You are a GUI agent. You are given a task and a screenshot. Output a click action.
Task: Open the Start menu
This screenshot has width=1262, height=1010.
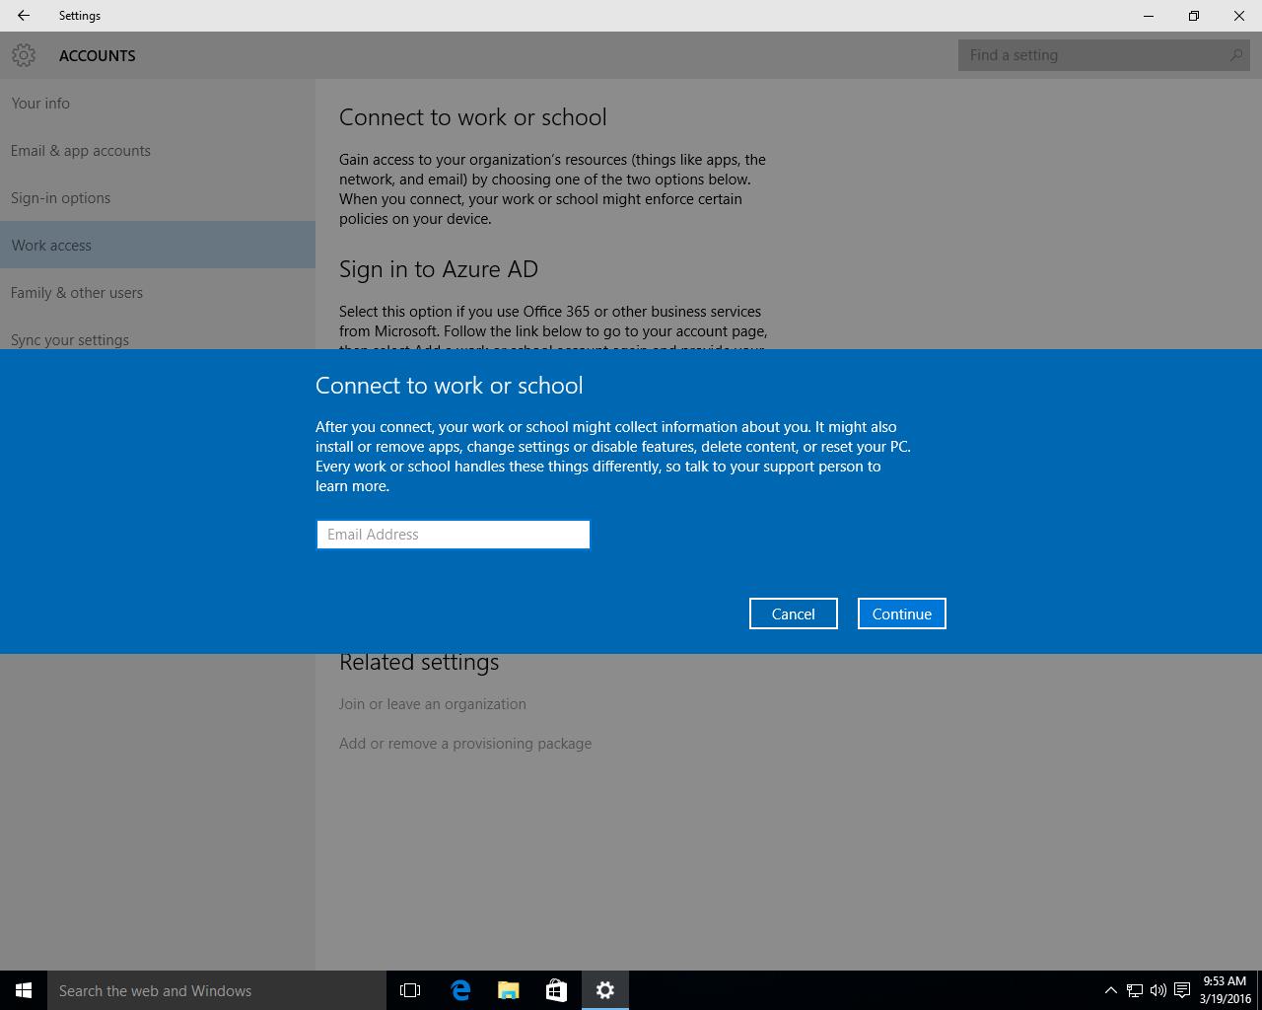[x=24, y=990]
